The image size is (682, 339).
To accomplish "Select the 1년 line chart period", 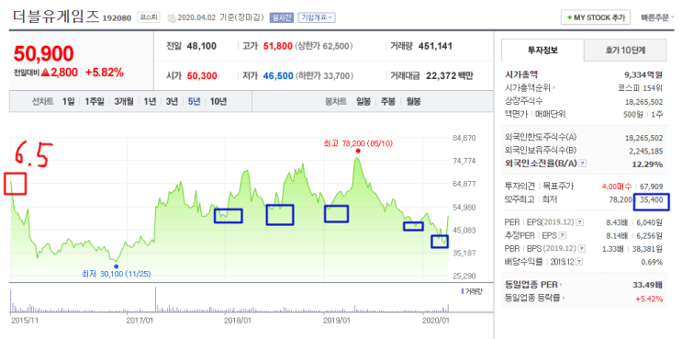I will pos(150,102).
